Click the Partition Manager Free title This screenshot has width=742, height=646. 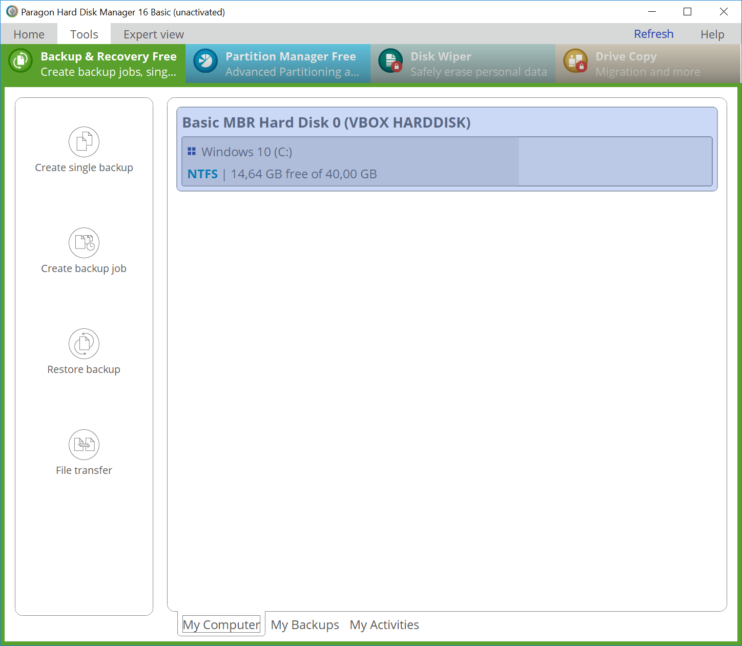291,56
